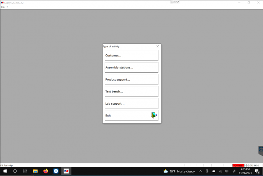Open network settings tray icon

tap(220, 171)
